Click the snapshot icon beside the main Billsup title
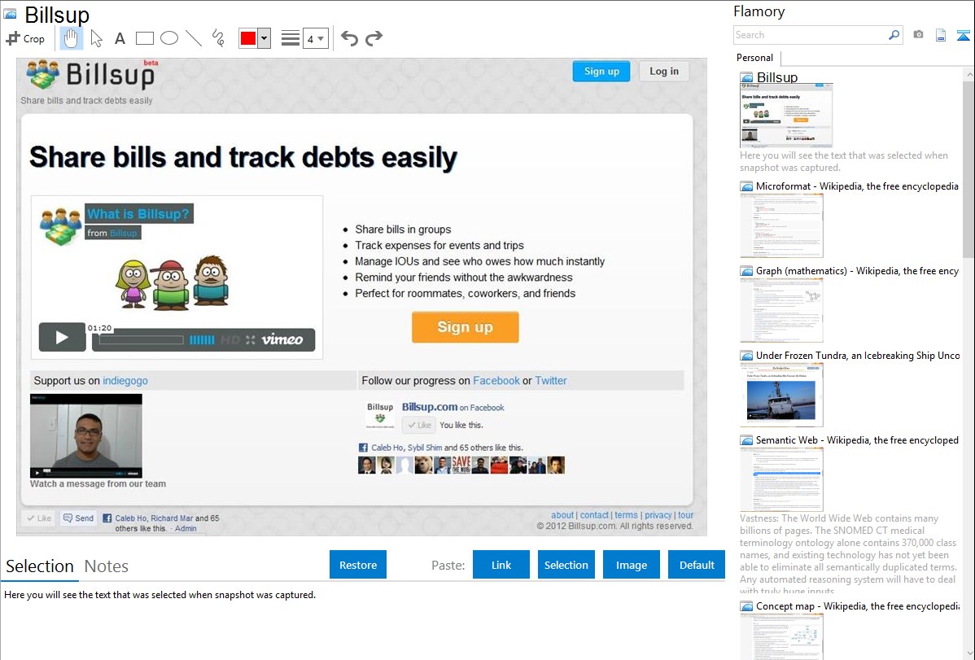Viewport: 975px width, 660px height. pos(10,14)
